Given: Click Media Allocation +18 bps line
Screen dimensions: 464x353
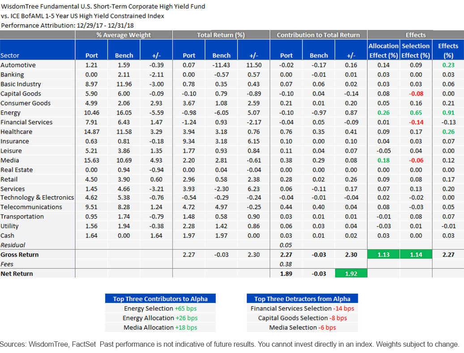Looking at the screenshot, I should point(160,328).
